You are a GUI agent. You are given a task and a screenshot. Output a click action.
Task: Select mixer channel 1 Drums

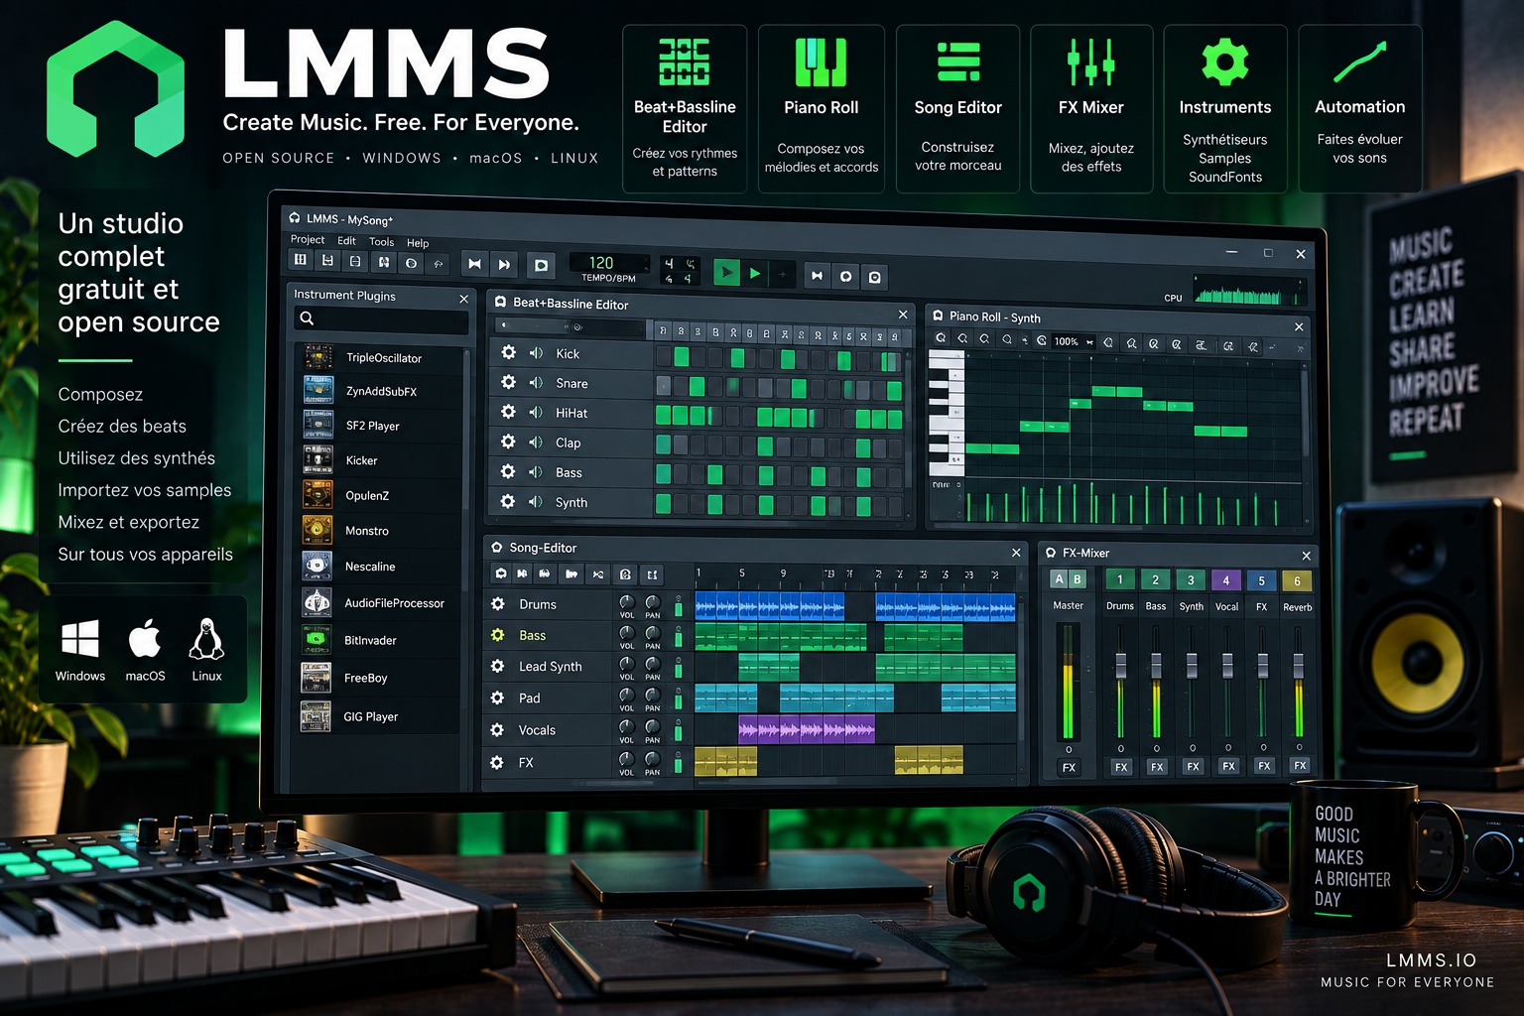(1120, 580)
